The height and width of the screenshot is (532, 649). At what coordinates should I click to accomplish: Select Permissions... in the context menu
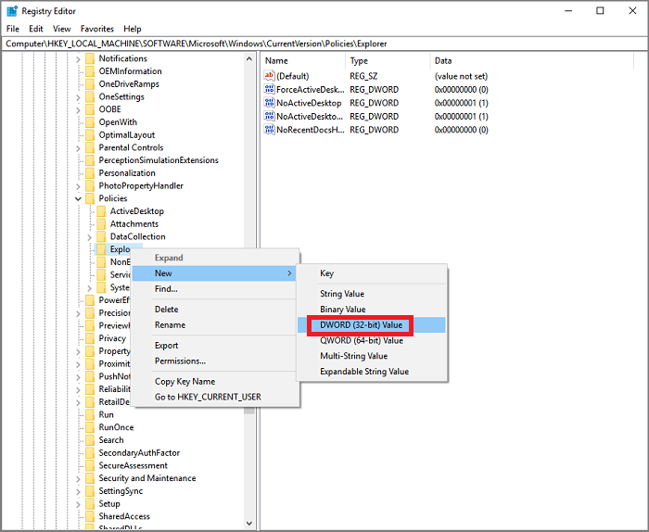pos(180,361)
